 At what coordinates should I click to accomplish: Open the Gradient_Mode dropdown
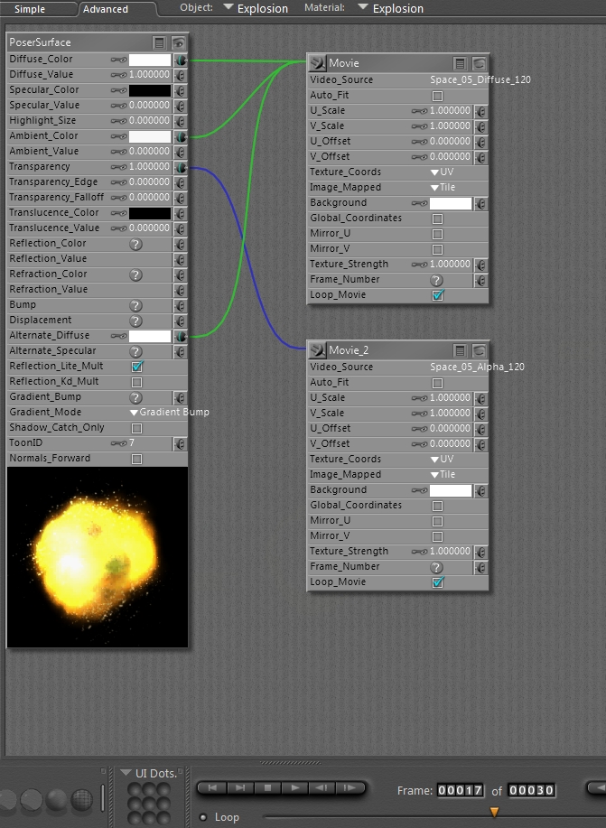point(170,413)
